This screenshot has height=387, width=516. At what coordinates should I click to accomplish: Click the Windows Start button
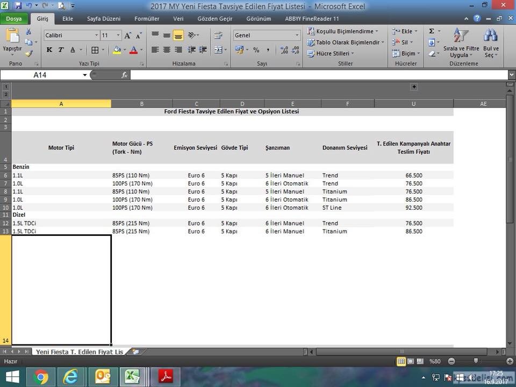pos(12,377)
